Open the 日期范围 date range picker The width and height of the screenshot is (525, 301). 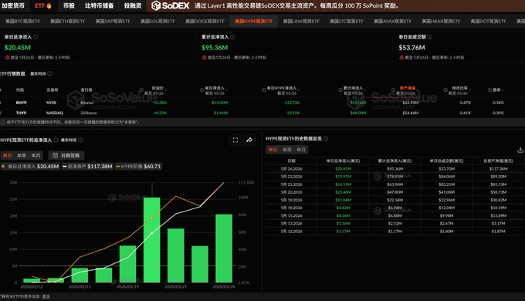click(66, 155)
